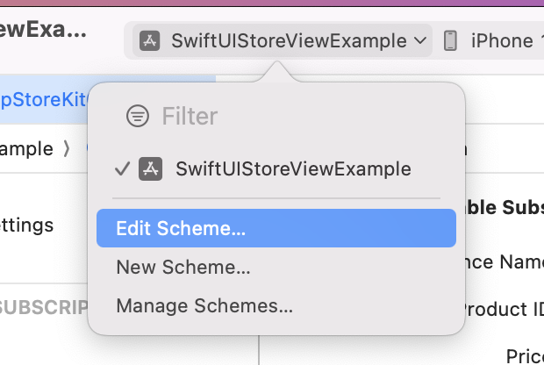Click app icon beside scheme in list
The width and height of the screenshot is (544, 365).
tap(151, 169)
